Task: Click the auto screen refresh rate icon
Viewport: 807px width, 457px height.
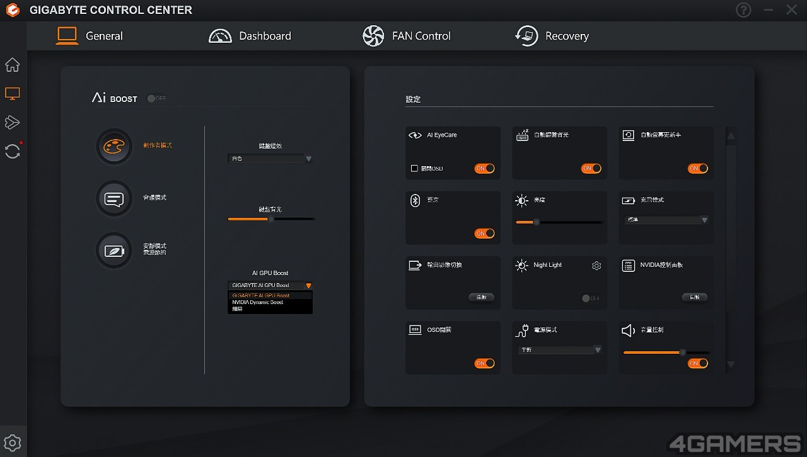Action: (x=629, y=135)
